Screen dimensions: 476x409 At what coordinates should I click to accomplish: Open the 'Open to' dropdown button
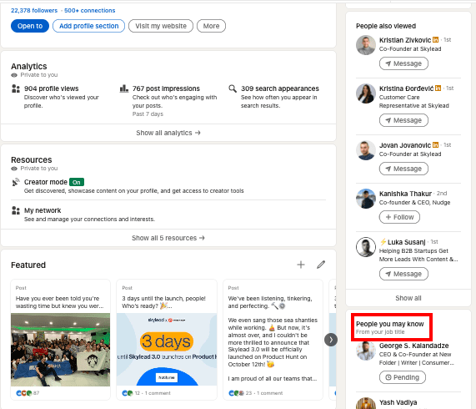point(30,26)
